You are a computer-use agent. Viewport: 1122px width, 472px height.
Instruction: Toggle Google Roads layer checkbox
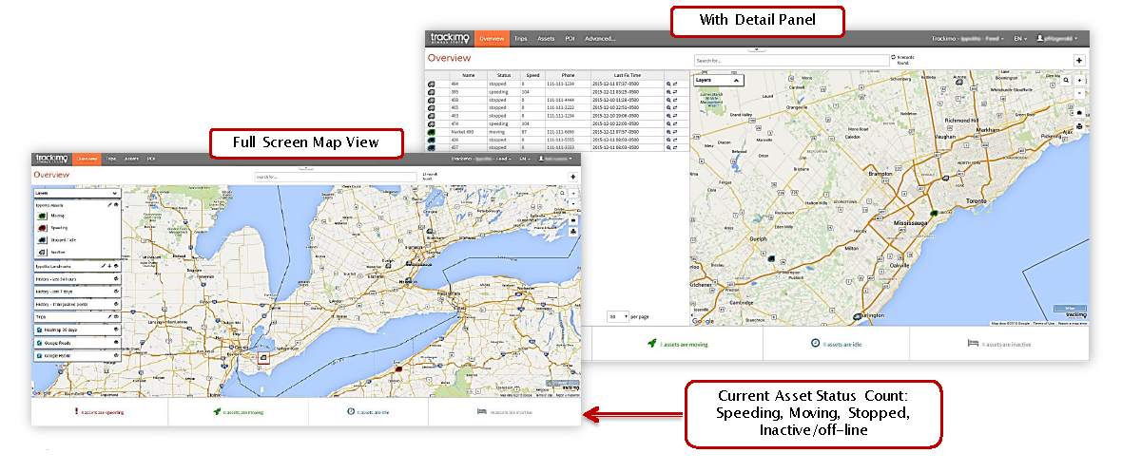click(x=39, y=343)
